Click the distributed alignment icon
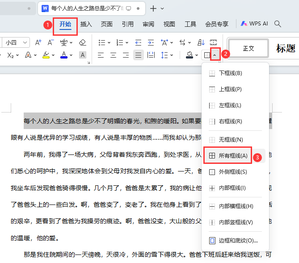 tap(151, 55)
